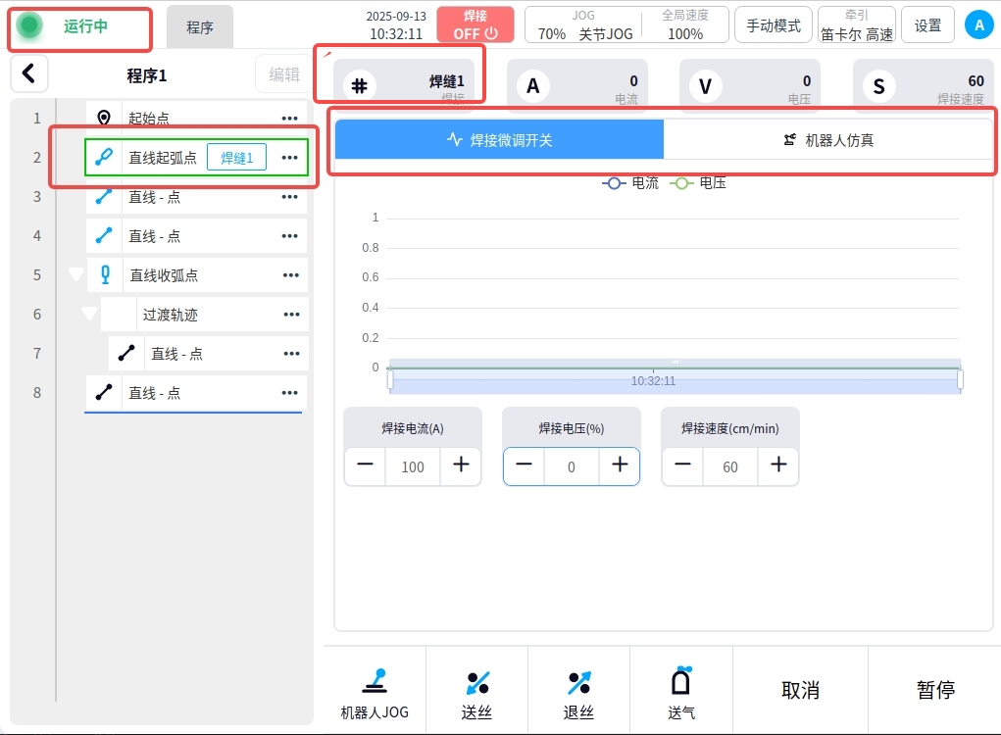Click the 取消 button

coord(800,690)
